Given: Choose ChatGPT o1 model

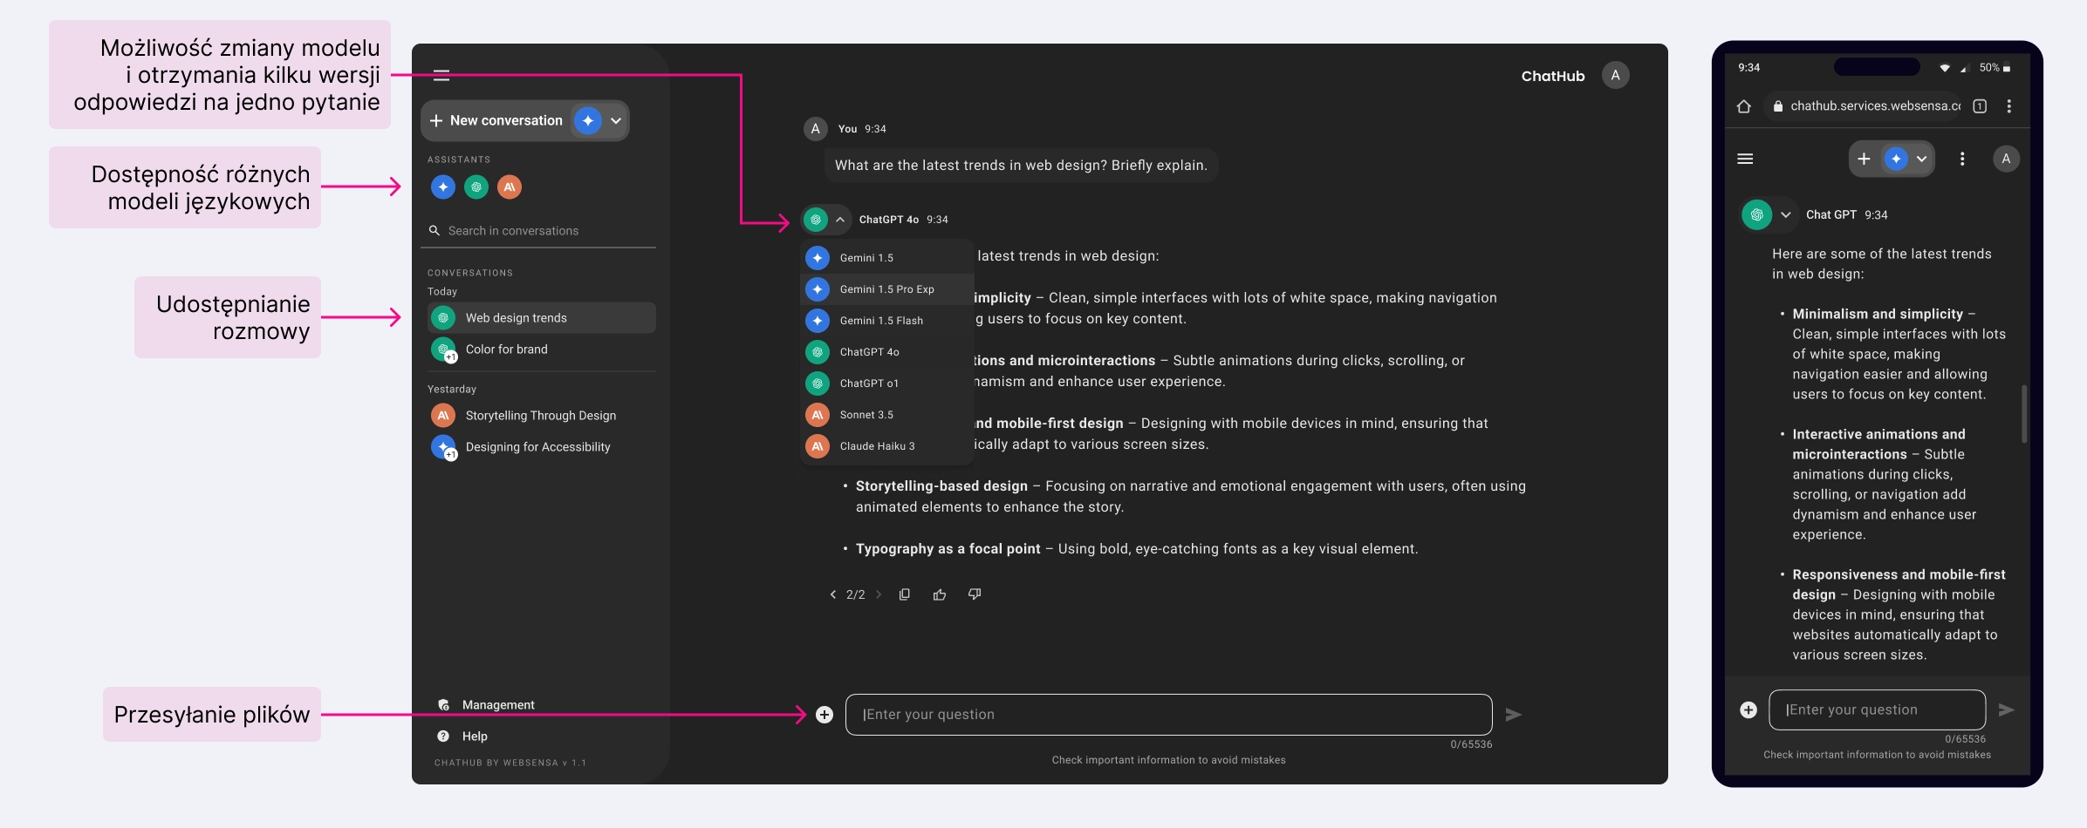Looking at the screenshot, I should tap(886, 383).
